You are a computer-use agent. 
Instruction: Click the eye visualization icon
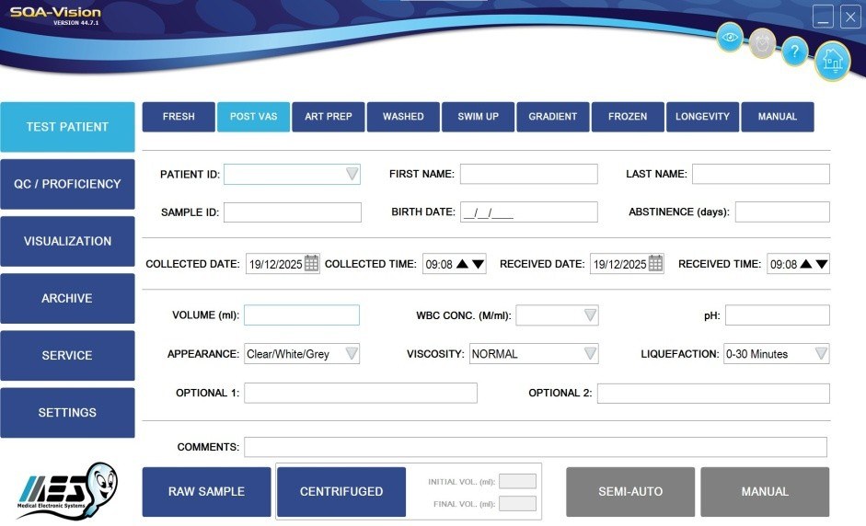(730, 38)
